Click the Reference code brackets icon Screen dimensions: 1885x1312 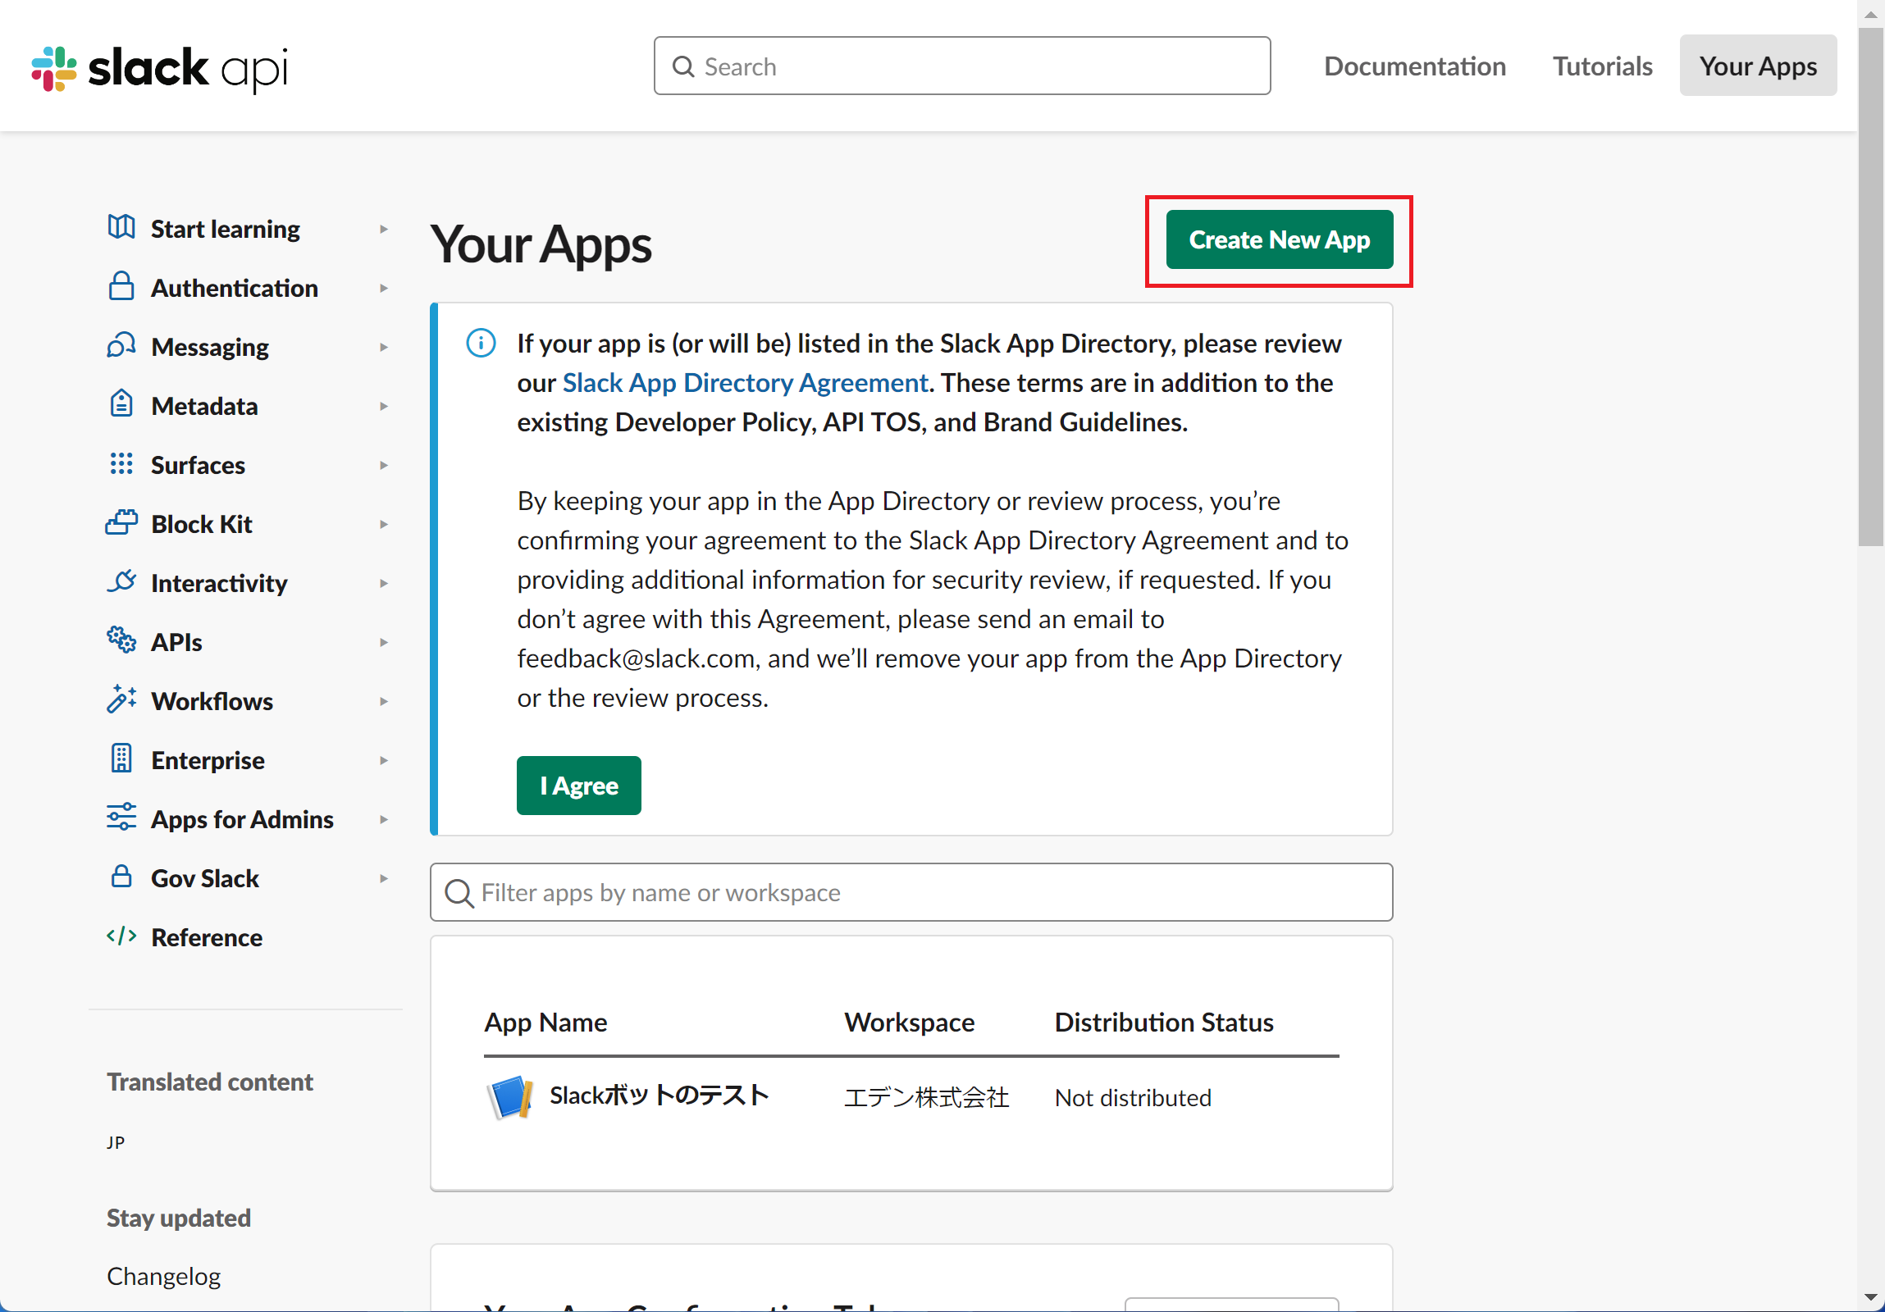[121, 936]
